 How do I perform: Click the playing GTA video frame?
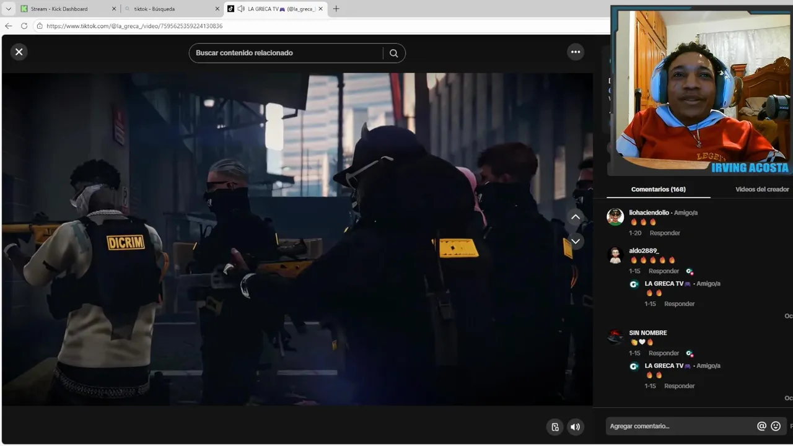pyautogui.click(x=297, y=239)
